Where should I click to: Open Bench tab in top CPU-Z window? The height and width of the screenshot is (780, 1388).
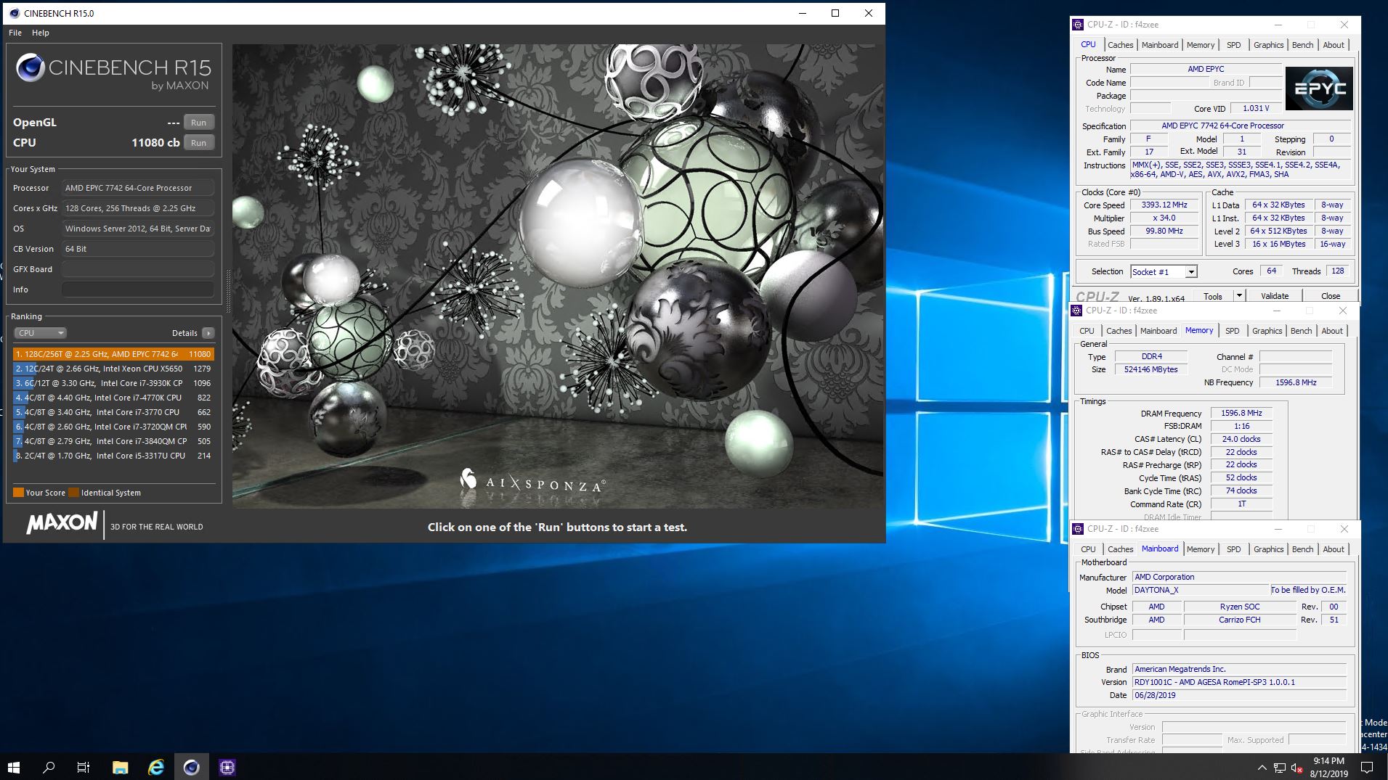pos(1302,45)
